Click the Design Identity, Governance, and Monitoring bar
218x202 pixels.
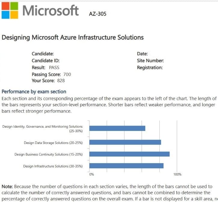click(117, 128)
